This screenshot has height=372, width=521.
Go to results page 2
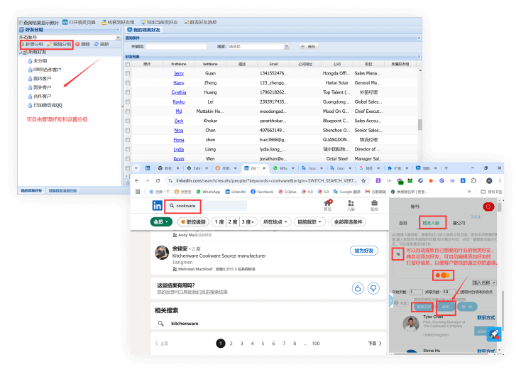231,344
